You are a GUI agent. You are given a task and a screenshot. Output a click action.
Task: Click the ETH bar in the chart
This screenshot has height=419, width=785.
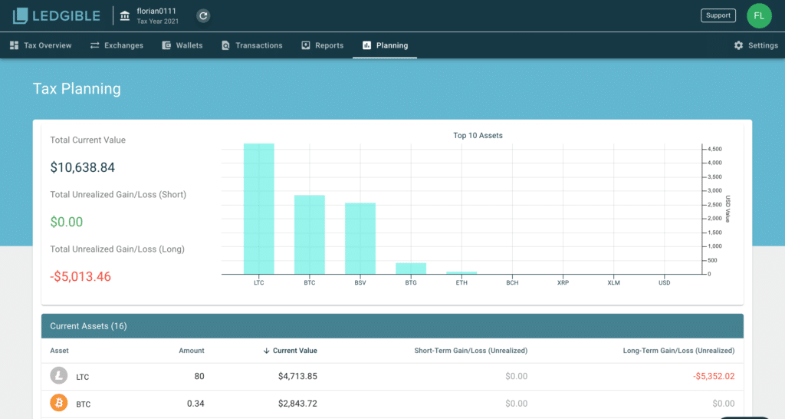pyautogui.click(x=461, y=272)
